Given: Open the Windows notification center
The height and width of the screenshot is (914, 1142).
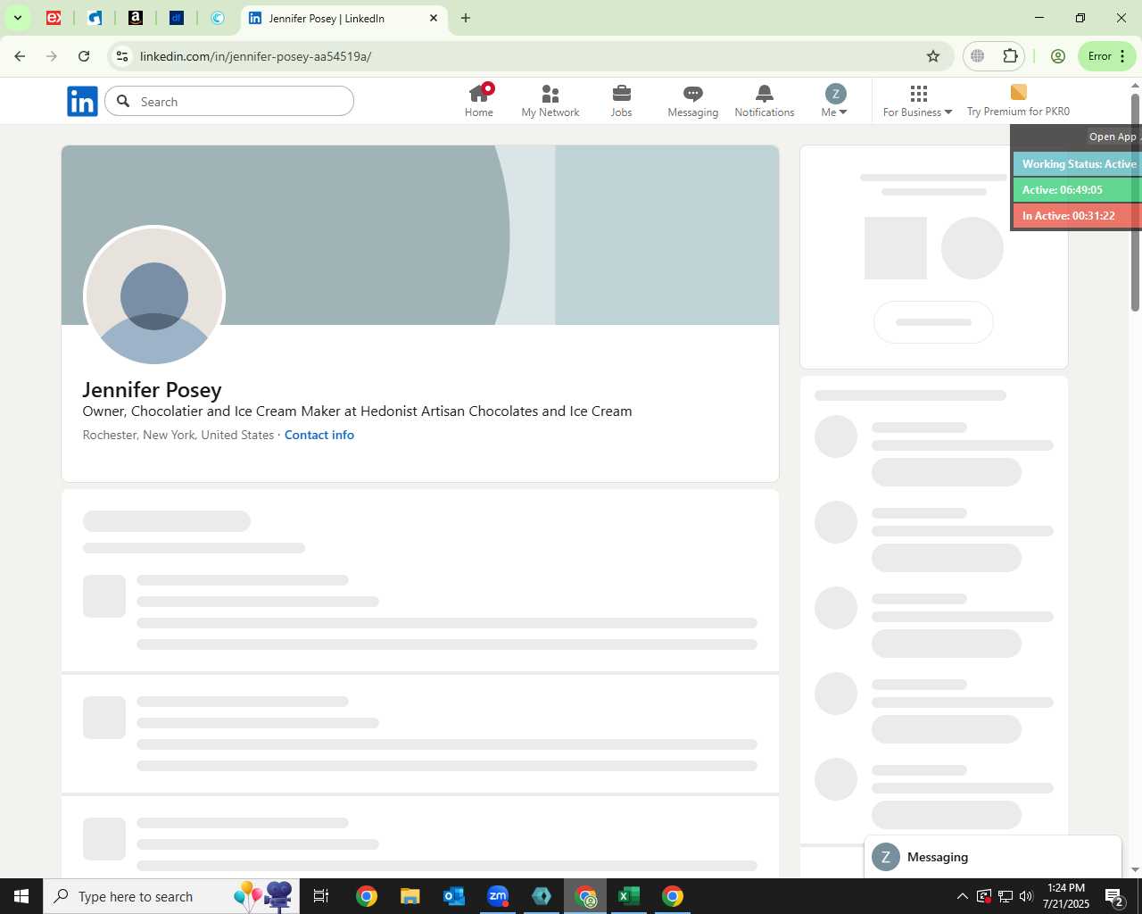Looking at the screenshot, I should click(1113, 896).
